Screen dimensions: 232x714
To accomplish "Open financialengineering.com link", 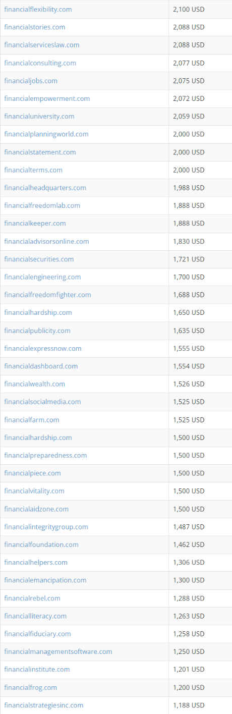I will tap(42, 277).
